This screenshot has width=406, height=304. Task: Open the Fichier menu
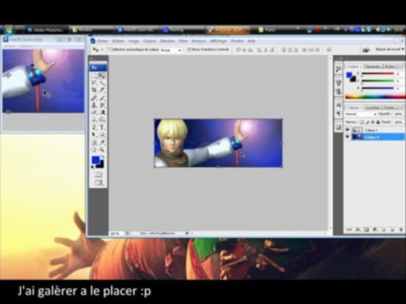coord(102,41)
